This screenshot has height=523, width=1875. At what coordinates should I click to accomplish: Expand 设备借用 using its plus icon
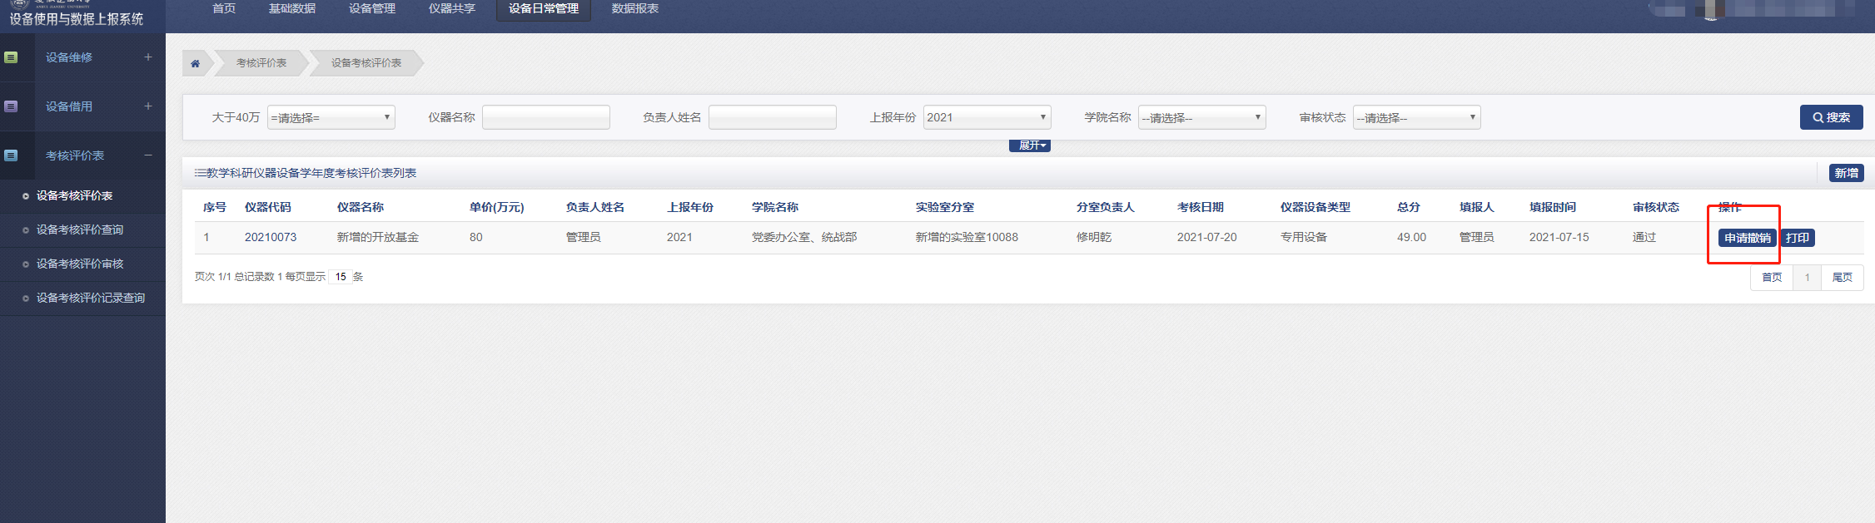tap(148, 106)
